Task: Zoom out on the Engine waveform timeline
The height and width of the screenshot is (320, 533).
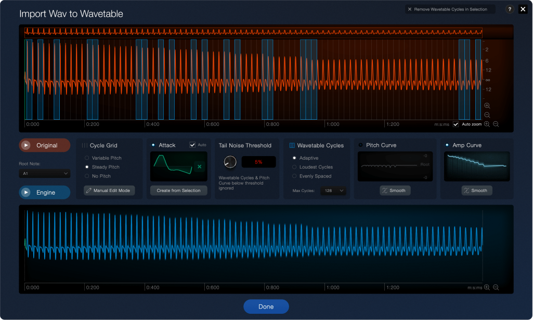Action: 495,287
